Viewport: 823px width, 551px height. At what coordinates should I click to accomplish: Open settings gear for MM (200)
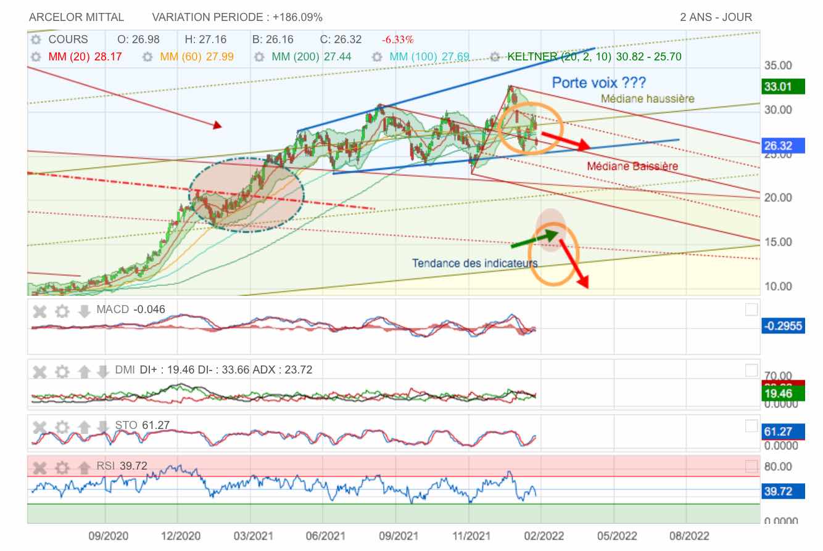260,57
